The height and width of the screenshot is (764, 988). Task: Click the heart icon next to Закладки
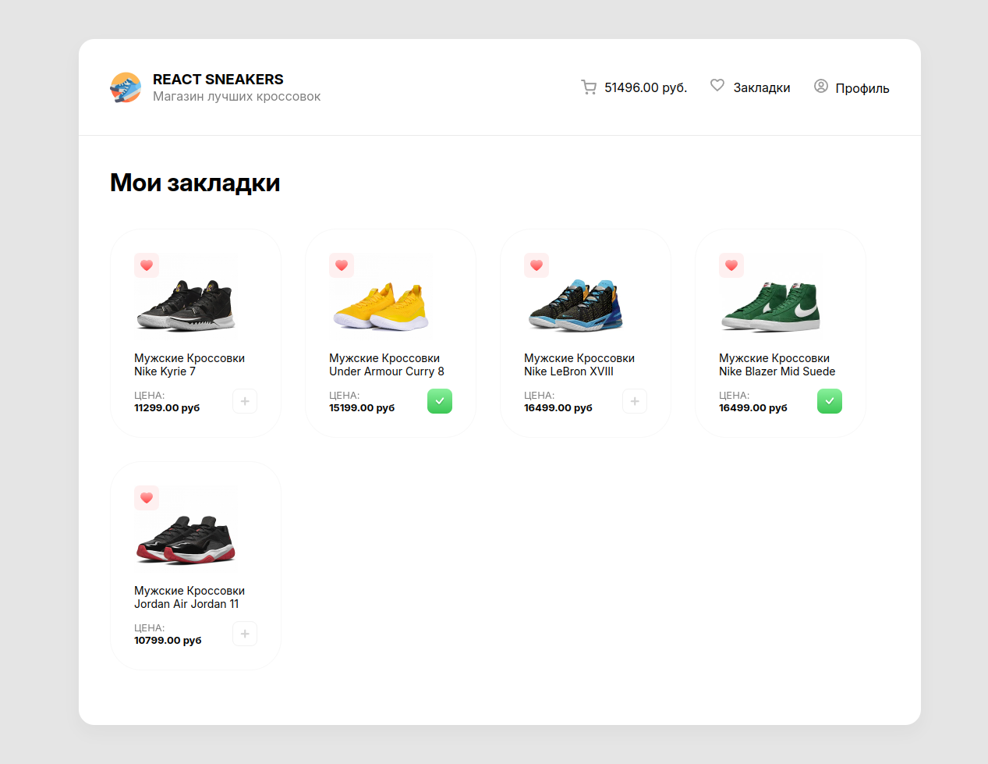click(x=717, y=86)
